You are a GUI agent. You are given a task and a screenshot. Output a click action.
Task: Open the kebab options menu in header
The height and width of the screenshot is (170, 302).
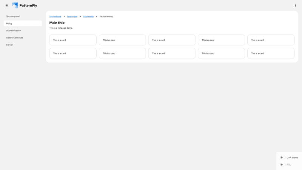pos(295,6)
